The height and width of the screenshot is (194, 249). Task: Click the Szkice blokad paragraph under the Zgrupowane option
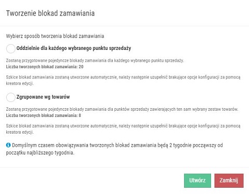[x=123, y=129]
